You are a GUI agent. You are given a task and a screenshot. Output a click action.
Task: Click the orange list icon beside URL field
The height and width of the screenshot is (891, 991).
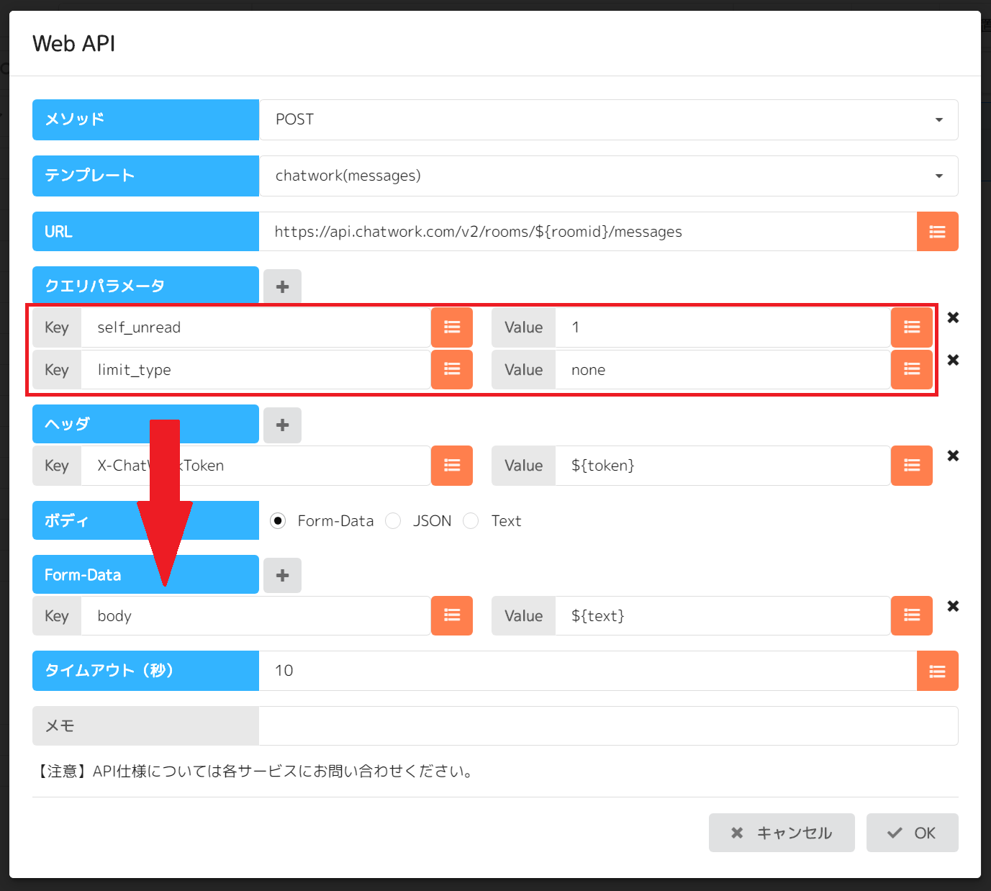tap(937, 232)
